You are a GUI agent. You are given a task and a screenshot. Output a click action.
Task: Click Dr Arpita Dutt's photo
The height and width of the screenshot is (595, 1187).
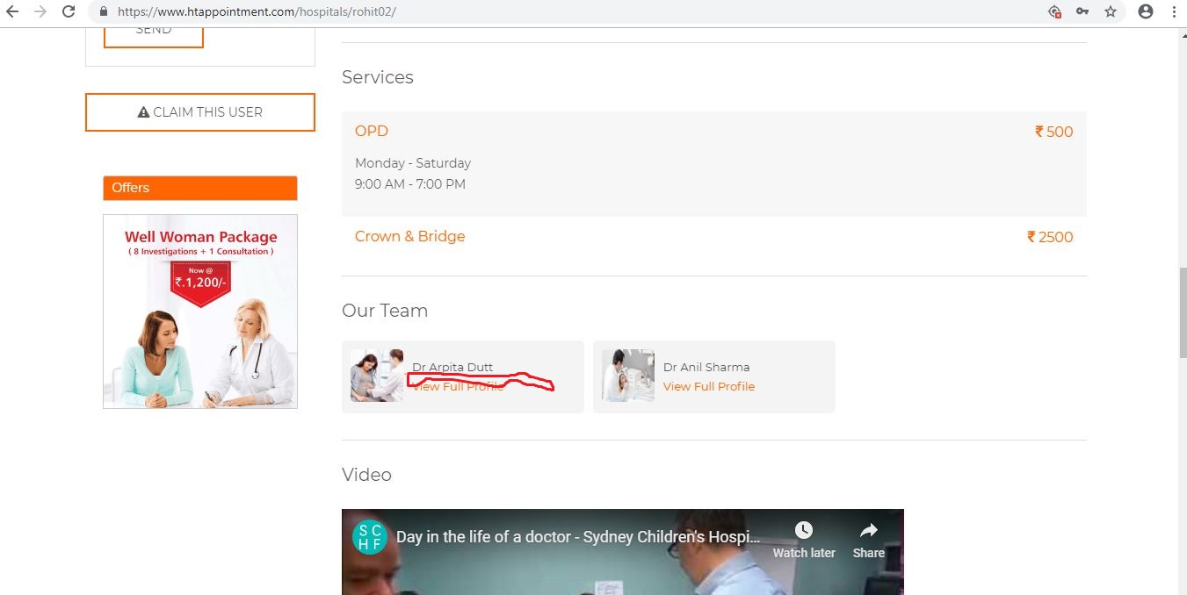pyautogui.click(x=377, y=376)
